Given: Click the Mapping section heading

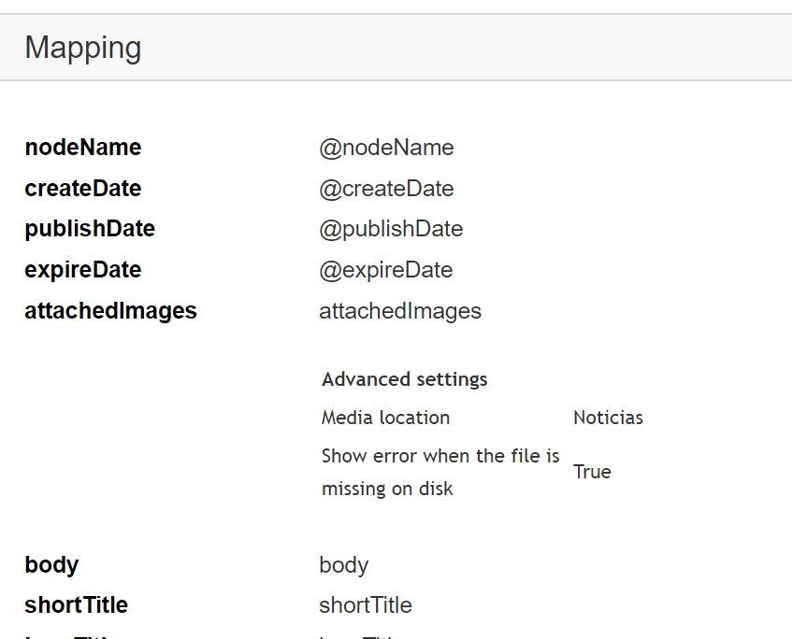Looking at the screenshot, I should (83, 48).
